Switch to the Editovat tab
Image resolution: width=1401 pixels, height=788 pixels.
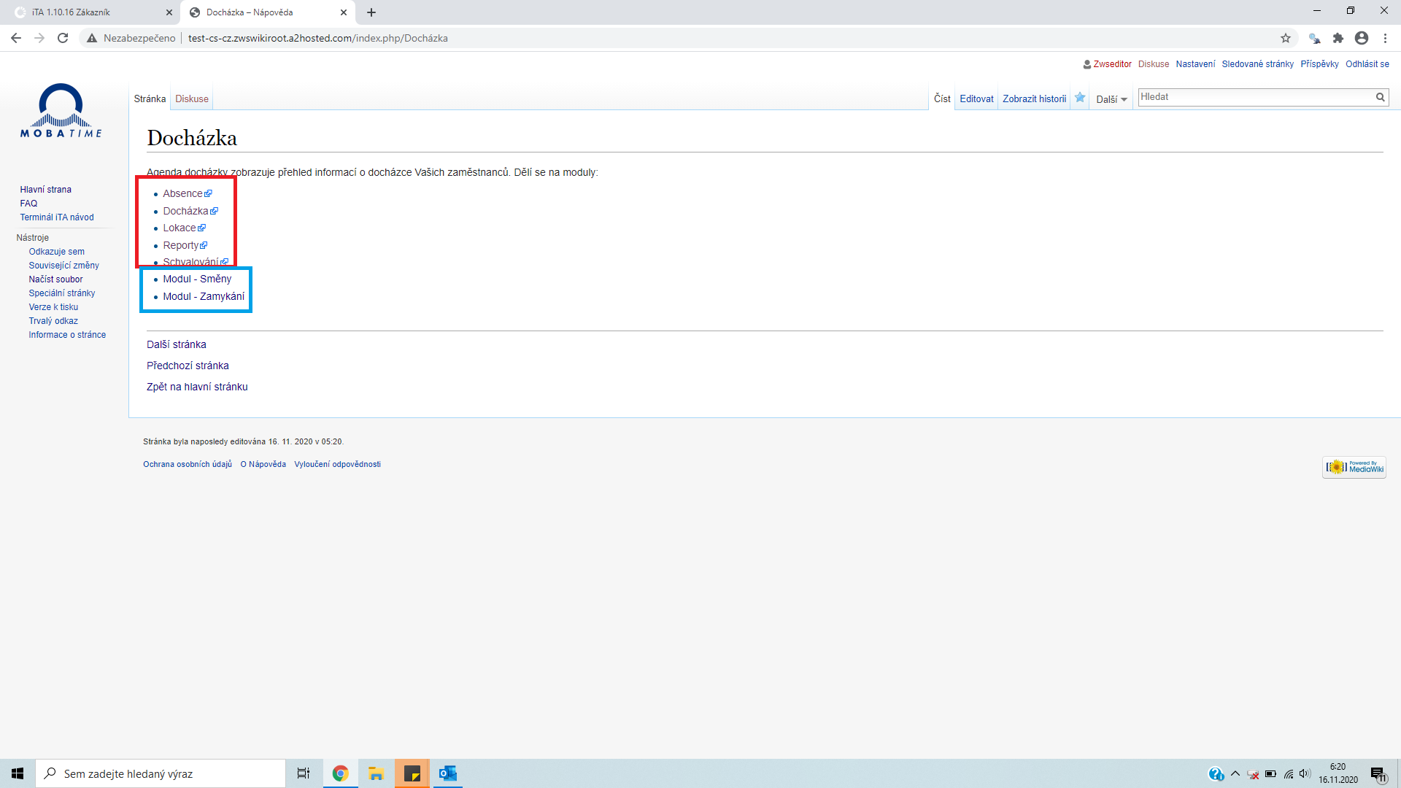click(x=976, y=98)
